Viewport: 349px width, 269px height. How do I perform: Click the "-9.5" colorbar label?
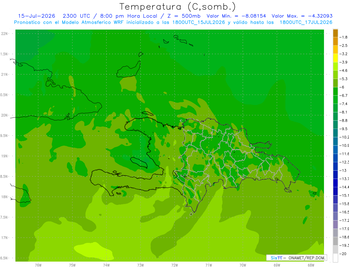pyautogui.click(x=344, y=129)
